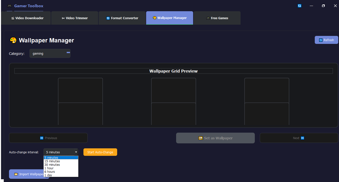Click the Previous wallpaper button
339x182 pixels.
click(x=48, y=138)
